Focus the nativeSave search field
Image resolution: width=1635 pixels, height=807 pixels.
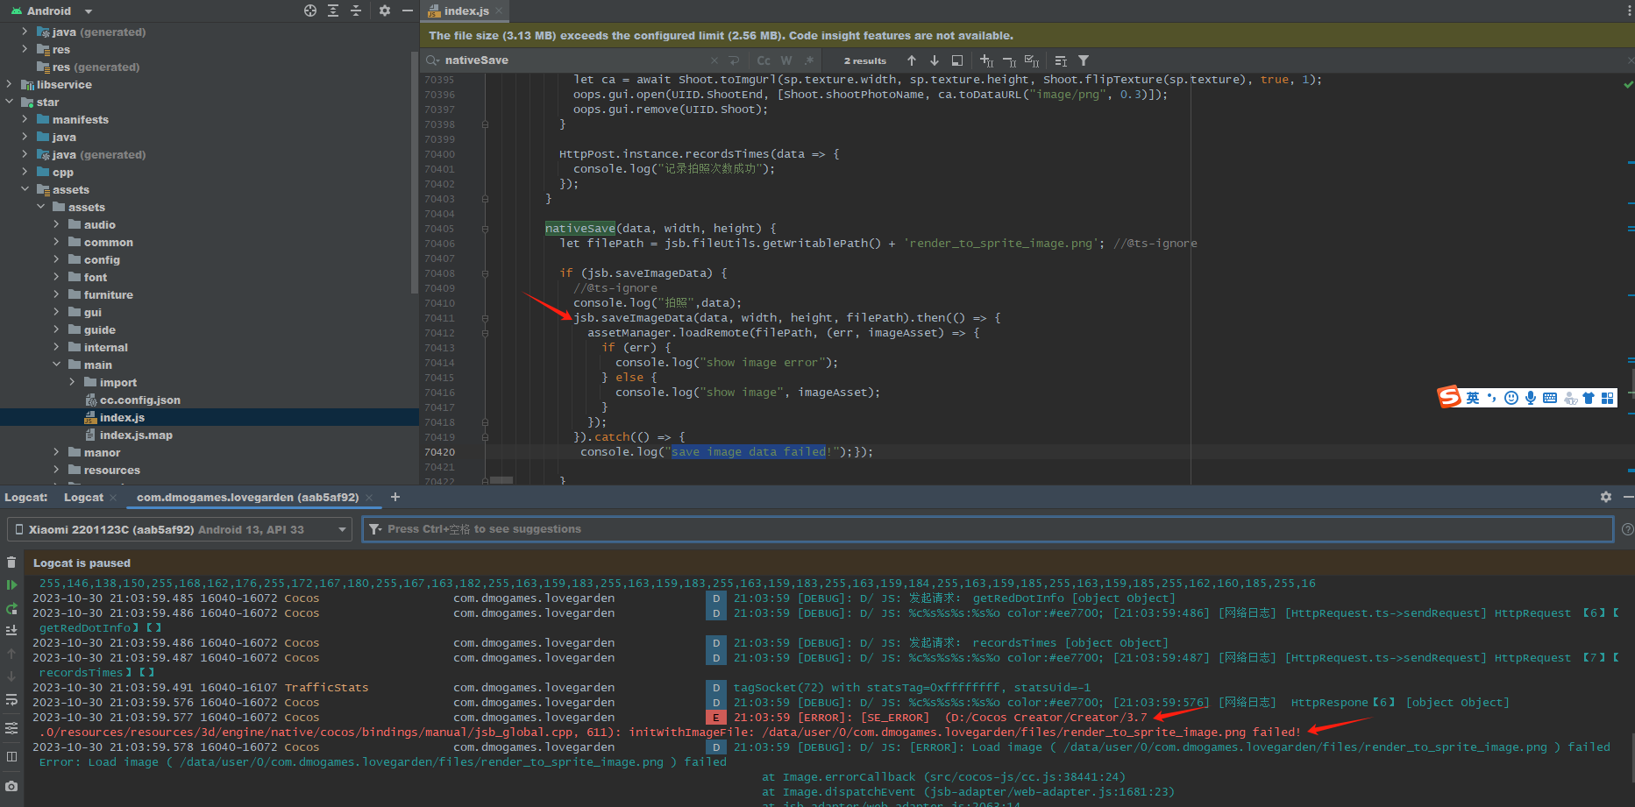tap(574, 60)
